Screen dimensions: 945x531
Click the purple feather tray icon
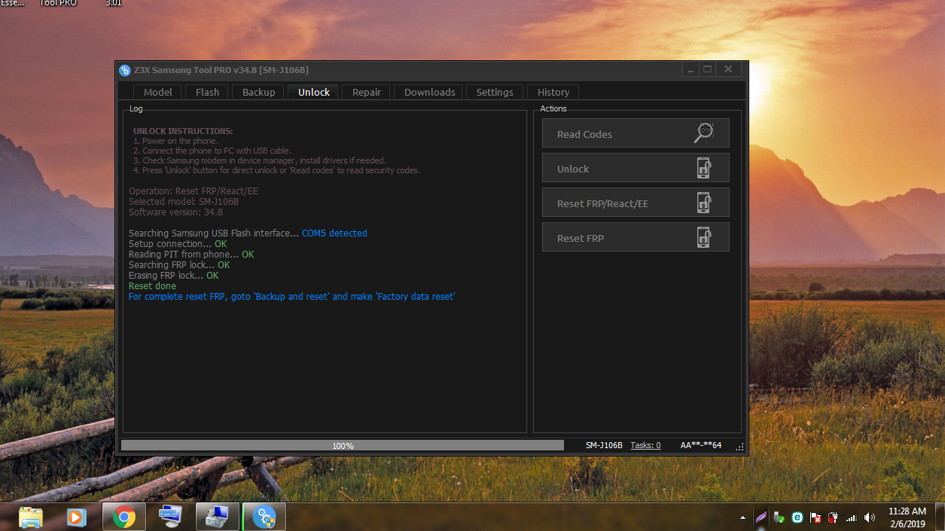click(761, 517)
